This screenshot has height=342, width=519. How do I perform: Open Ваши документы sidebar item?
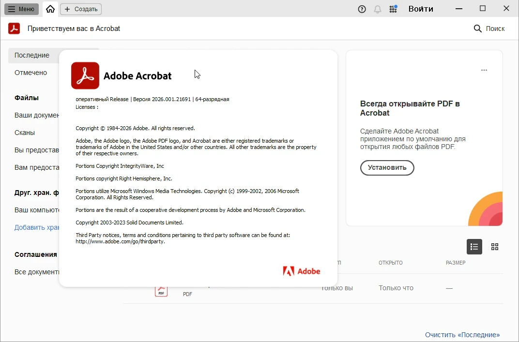tap(37, 115)
